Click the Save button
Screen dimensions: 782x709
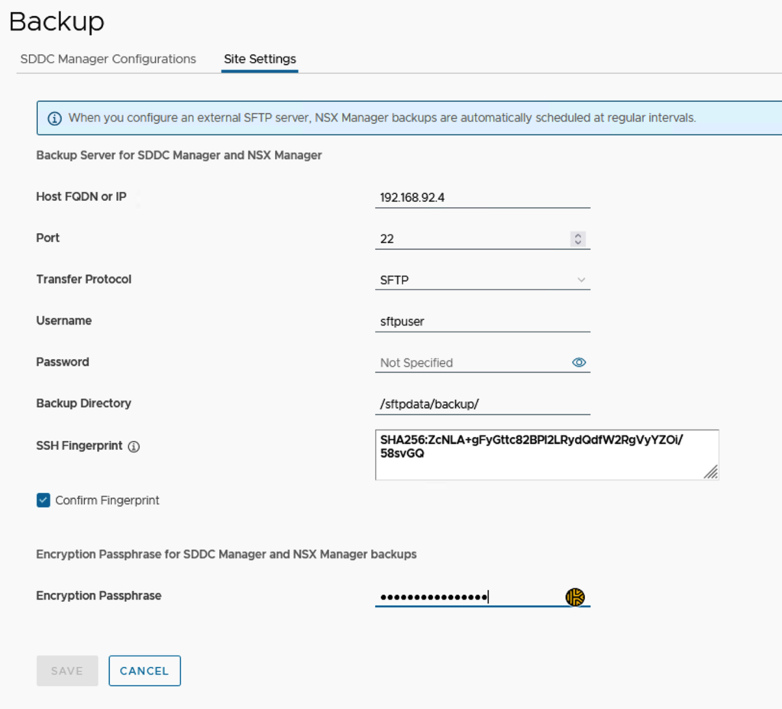(67, 671)
